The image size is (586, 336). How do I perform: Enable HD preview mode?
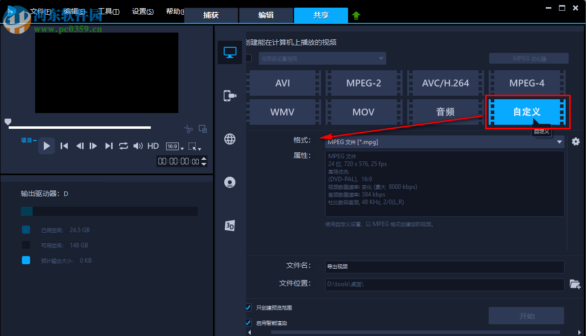[153, 146]
